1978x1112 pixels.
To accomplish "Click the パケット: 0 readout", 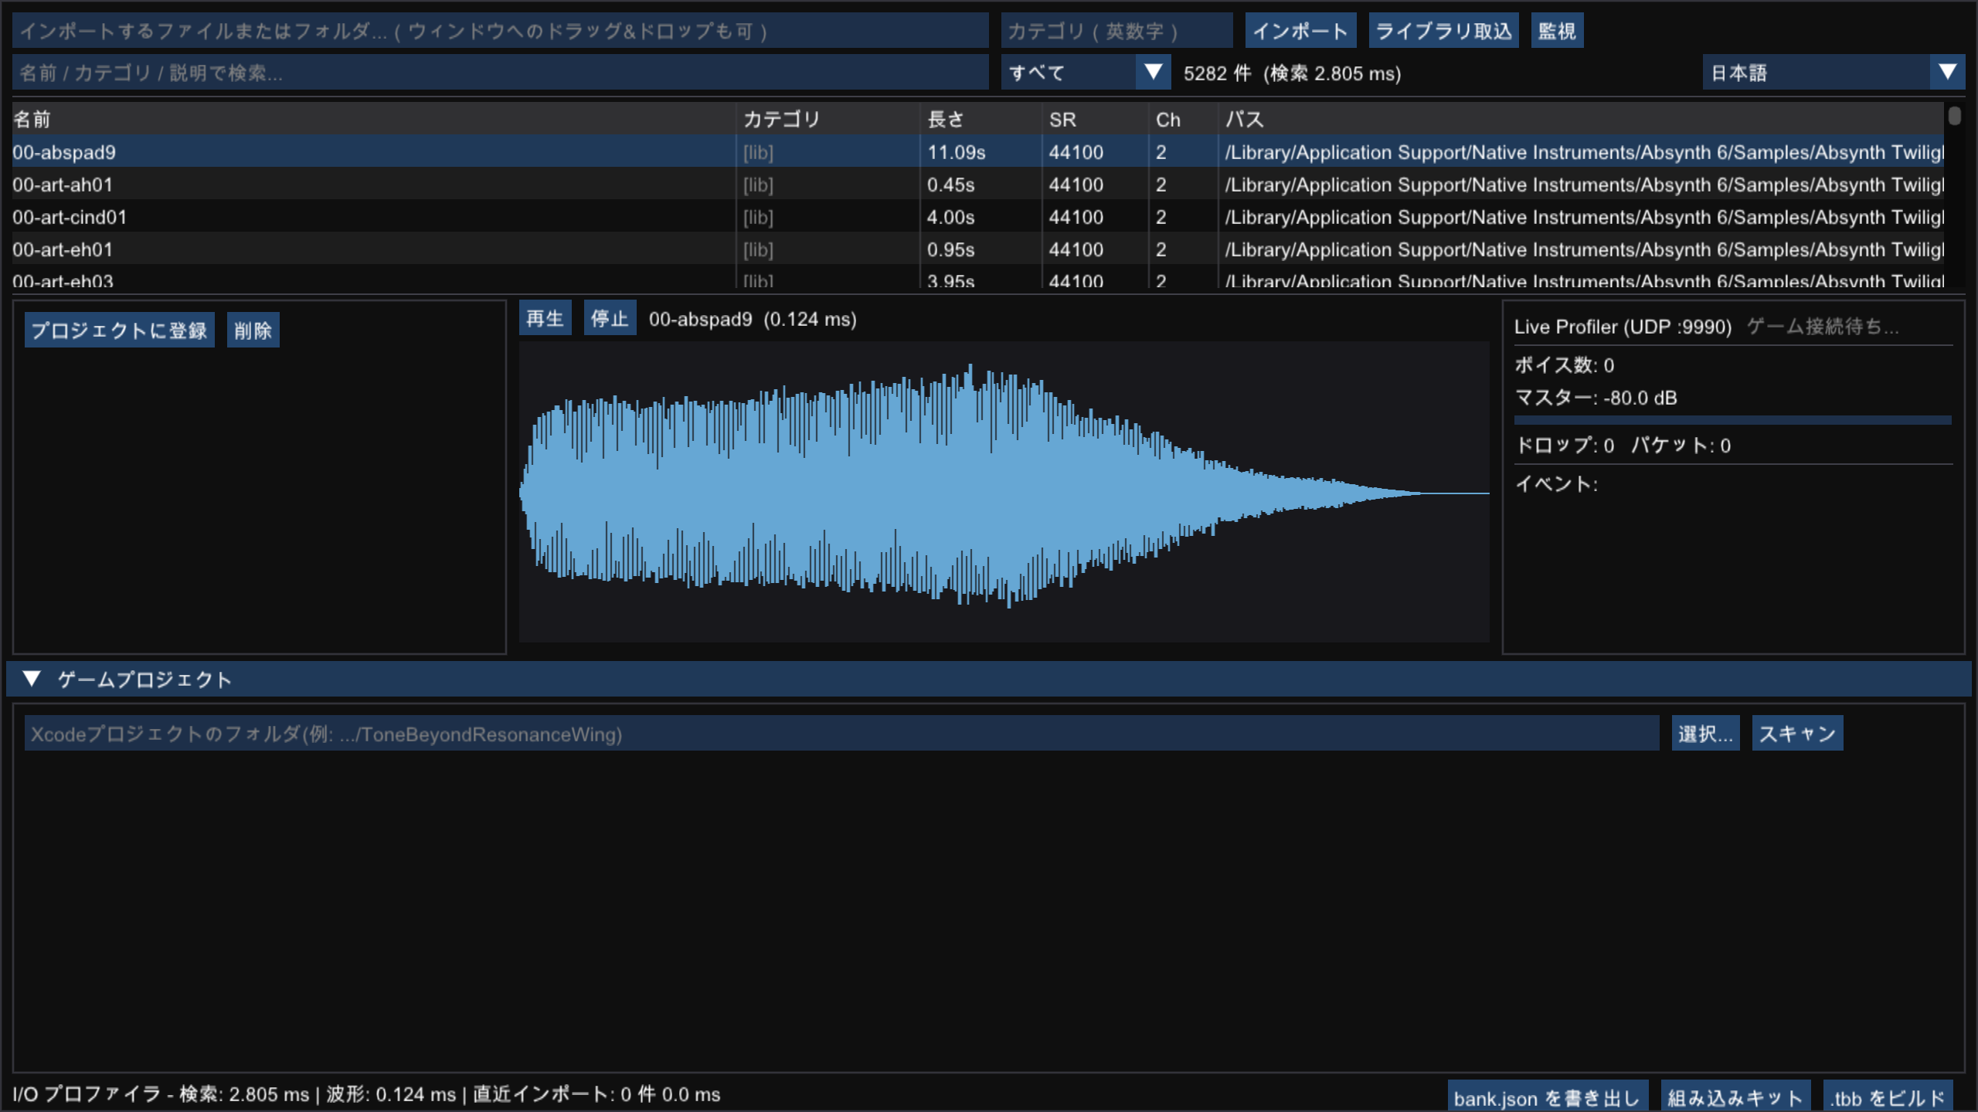I will (1681, 446).
